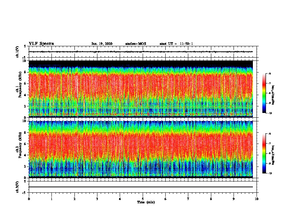Click time-axis tick label "1"
This screenshot has width=289, height=223.
pyautogui.click(x=51, y=199)
